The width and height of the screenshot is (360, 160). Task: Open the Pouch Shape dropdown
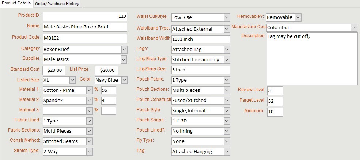tap(227, 121)
